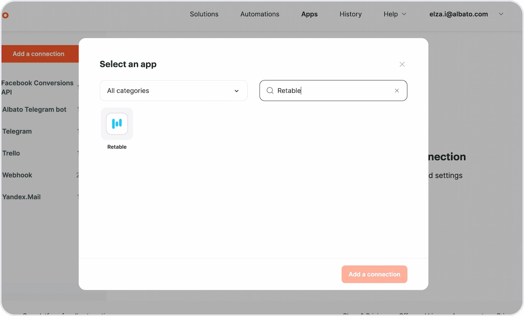Select the Webhook connection in the sidebar

point(17,175)
